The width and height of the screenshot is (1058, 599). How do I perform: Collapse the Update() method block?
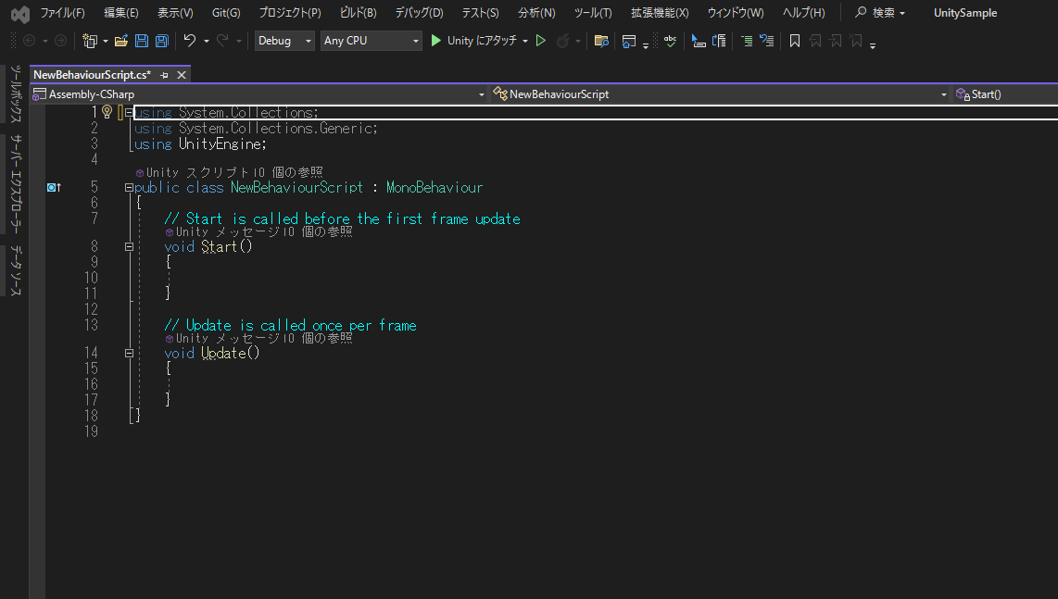(x=129, y=354)
